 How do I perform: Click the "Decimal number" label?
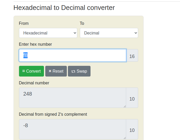pyautogui.click(x=34, y=83)
